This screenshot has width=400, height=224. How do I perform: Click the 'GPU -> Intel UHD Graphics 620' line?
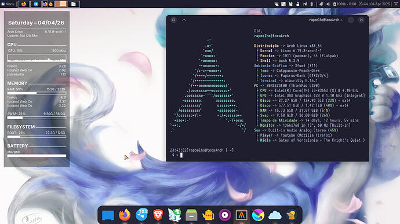pyautogui.click(x=312, y=96)
